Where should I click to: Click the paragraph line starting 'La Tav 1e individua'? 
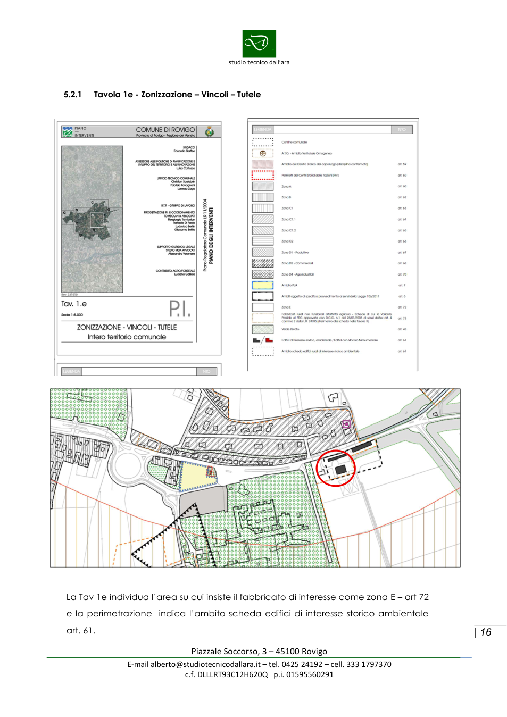tap(247, 597)
